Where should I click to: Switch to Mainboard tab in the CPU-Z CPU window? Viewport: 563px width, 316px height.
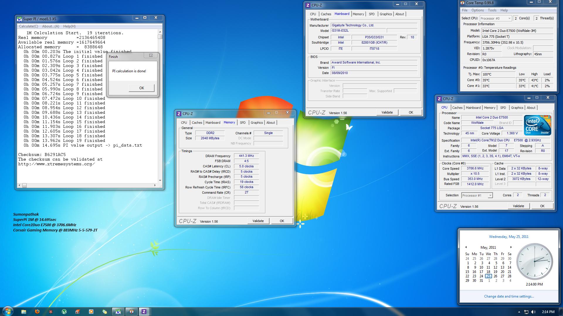click(473, 108)
